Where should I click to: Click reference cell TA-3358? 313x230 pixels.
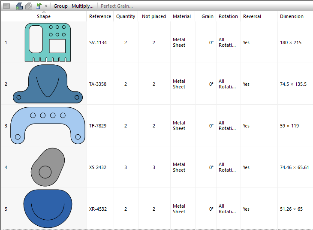[98, 84]
